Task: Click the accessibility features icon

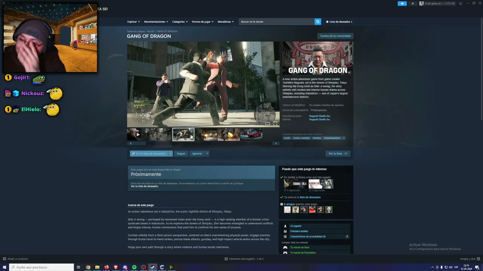Action: 285,236
